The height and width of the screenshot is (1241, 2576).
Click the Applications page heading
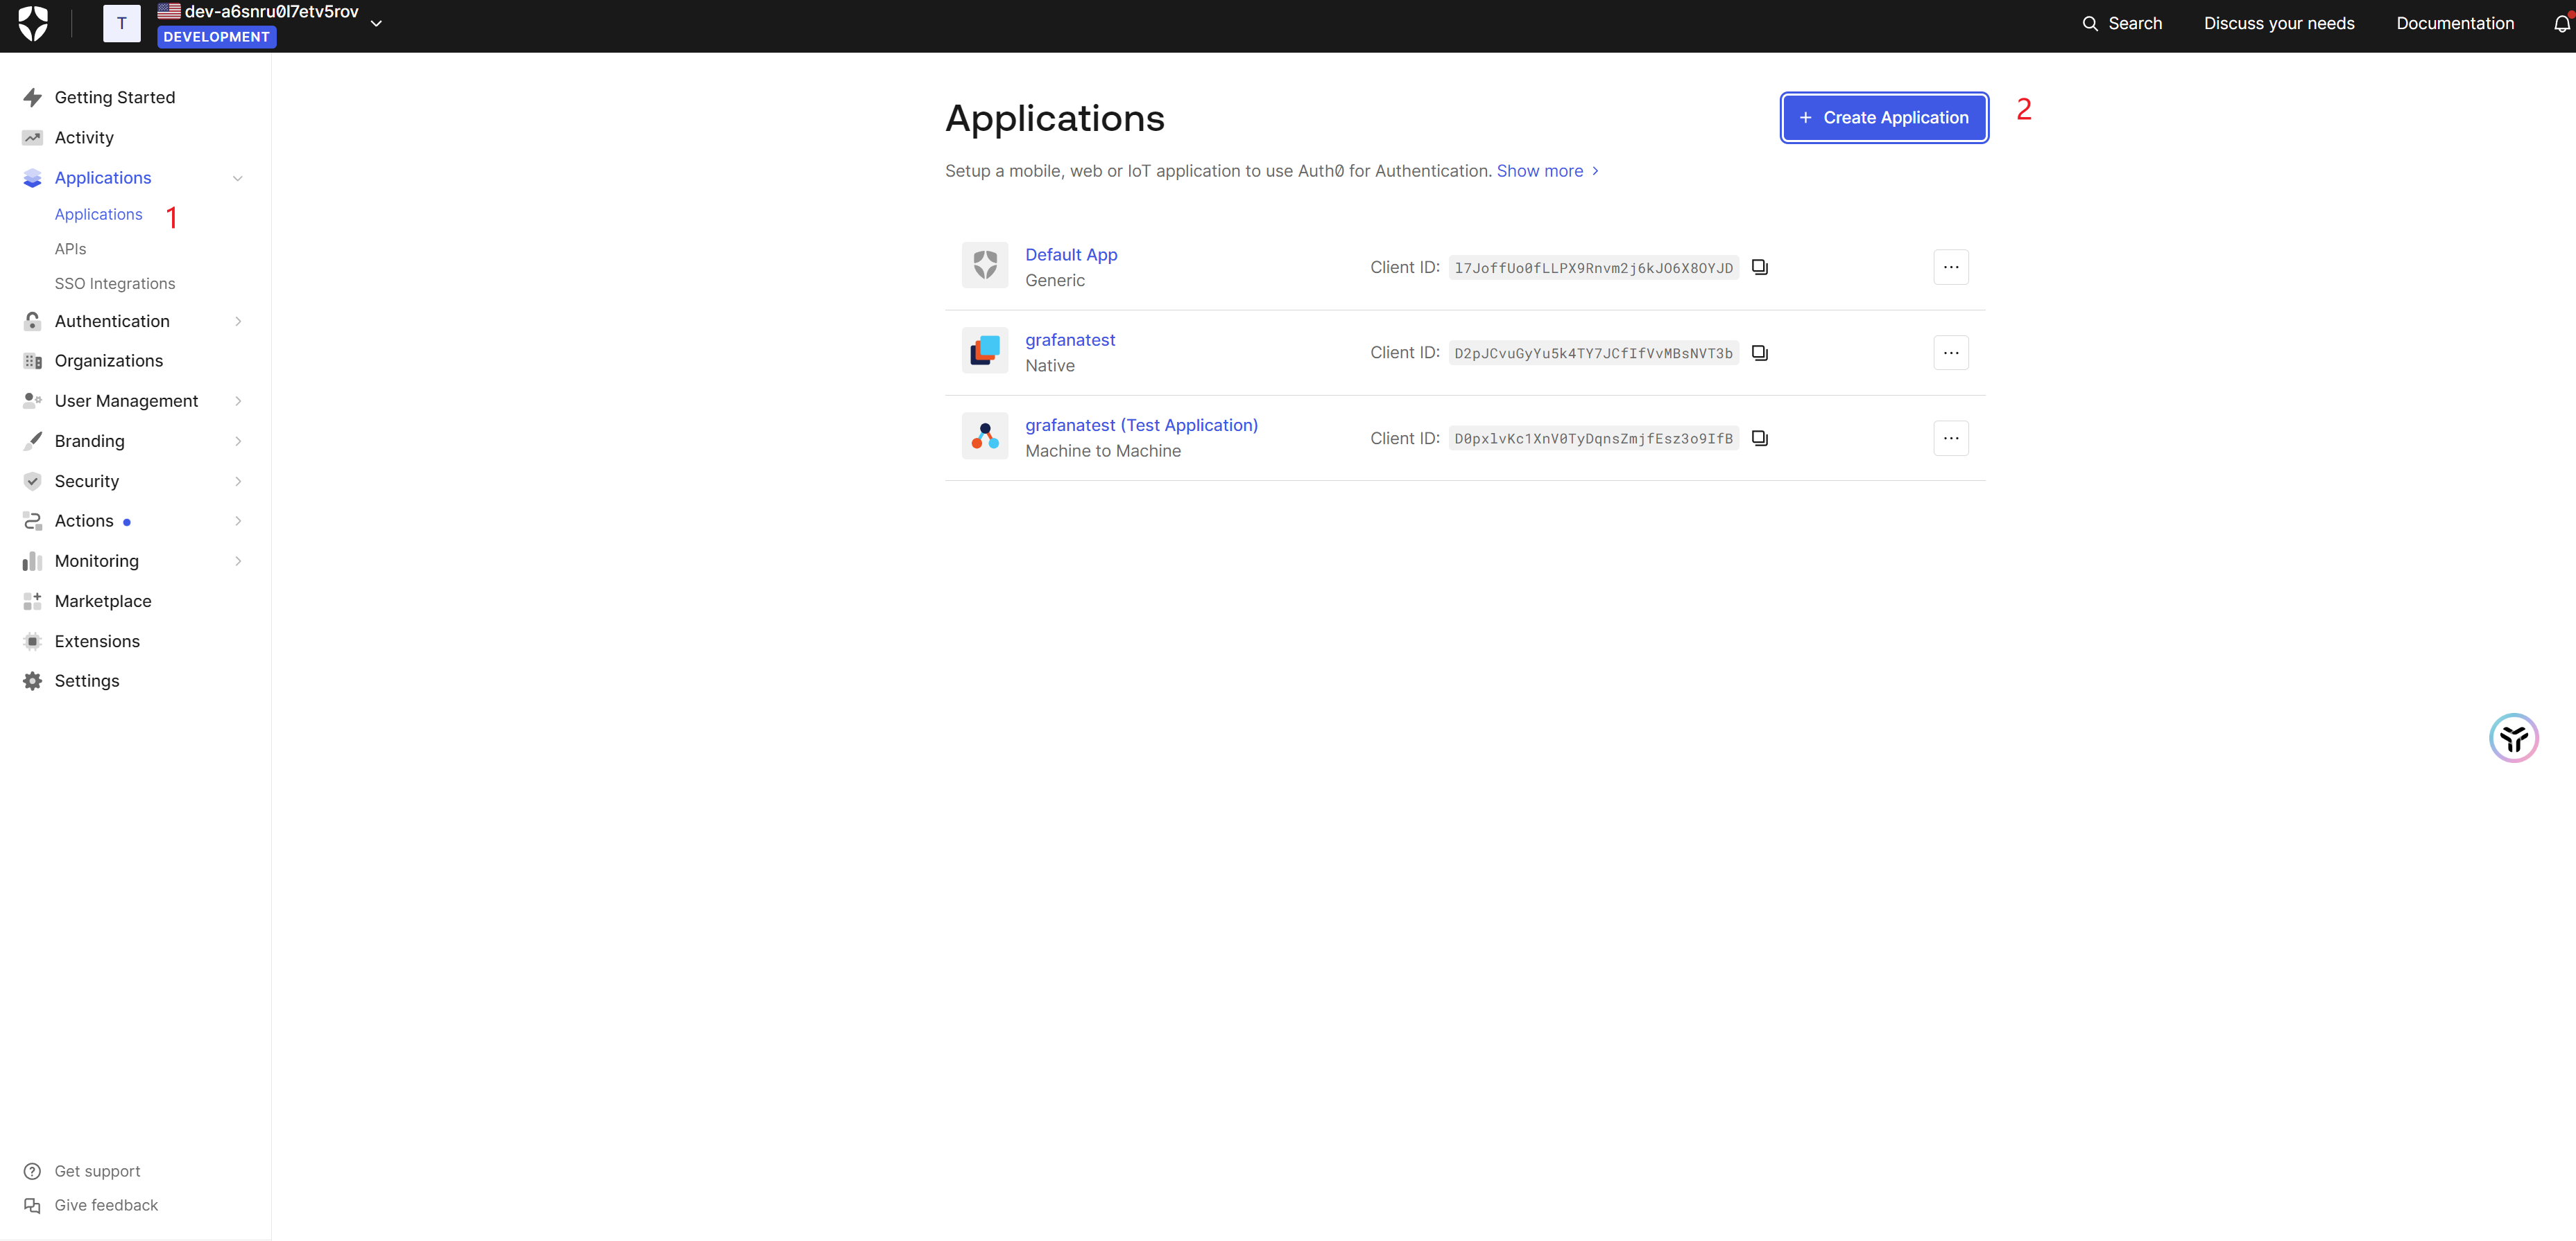1054,118
